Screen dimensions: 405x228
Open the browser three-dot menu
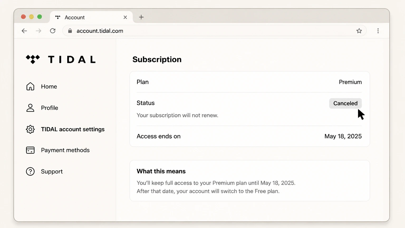[x=378, y=31]
